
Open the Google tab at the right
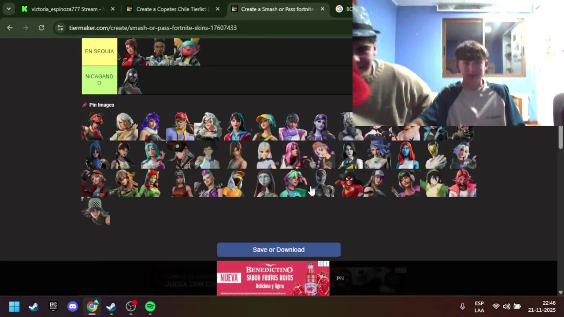(344, 9)
